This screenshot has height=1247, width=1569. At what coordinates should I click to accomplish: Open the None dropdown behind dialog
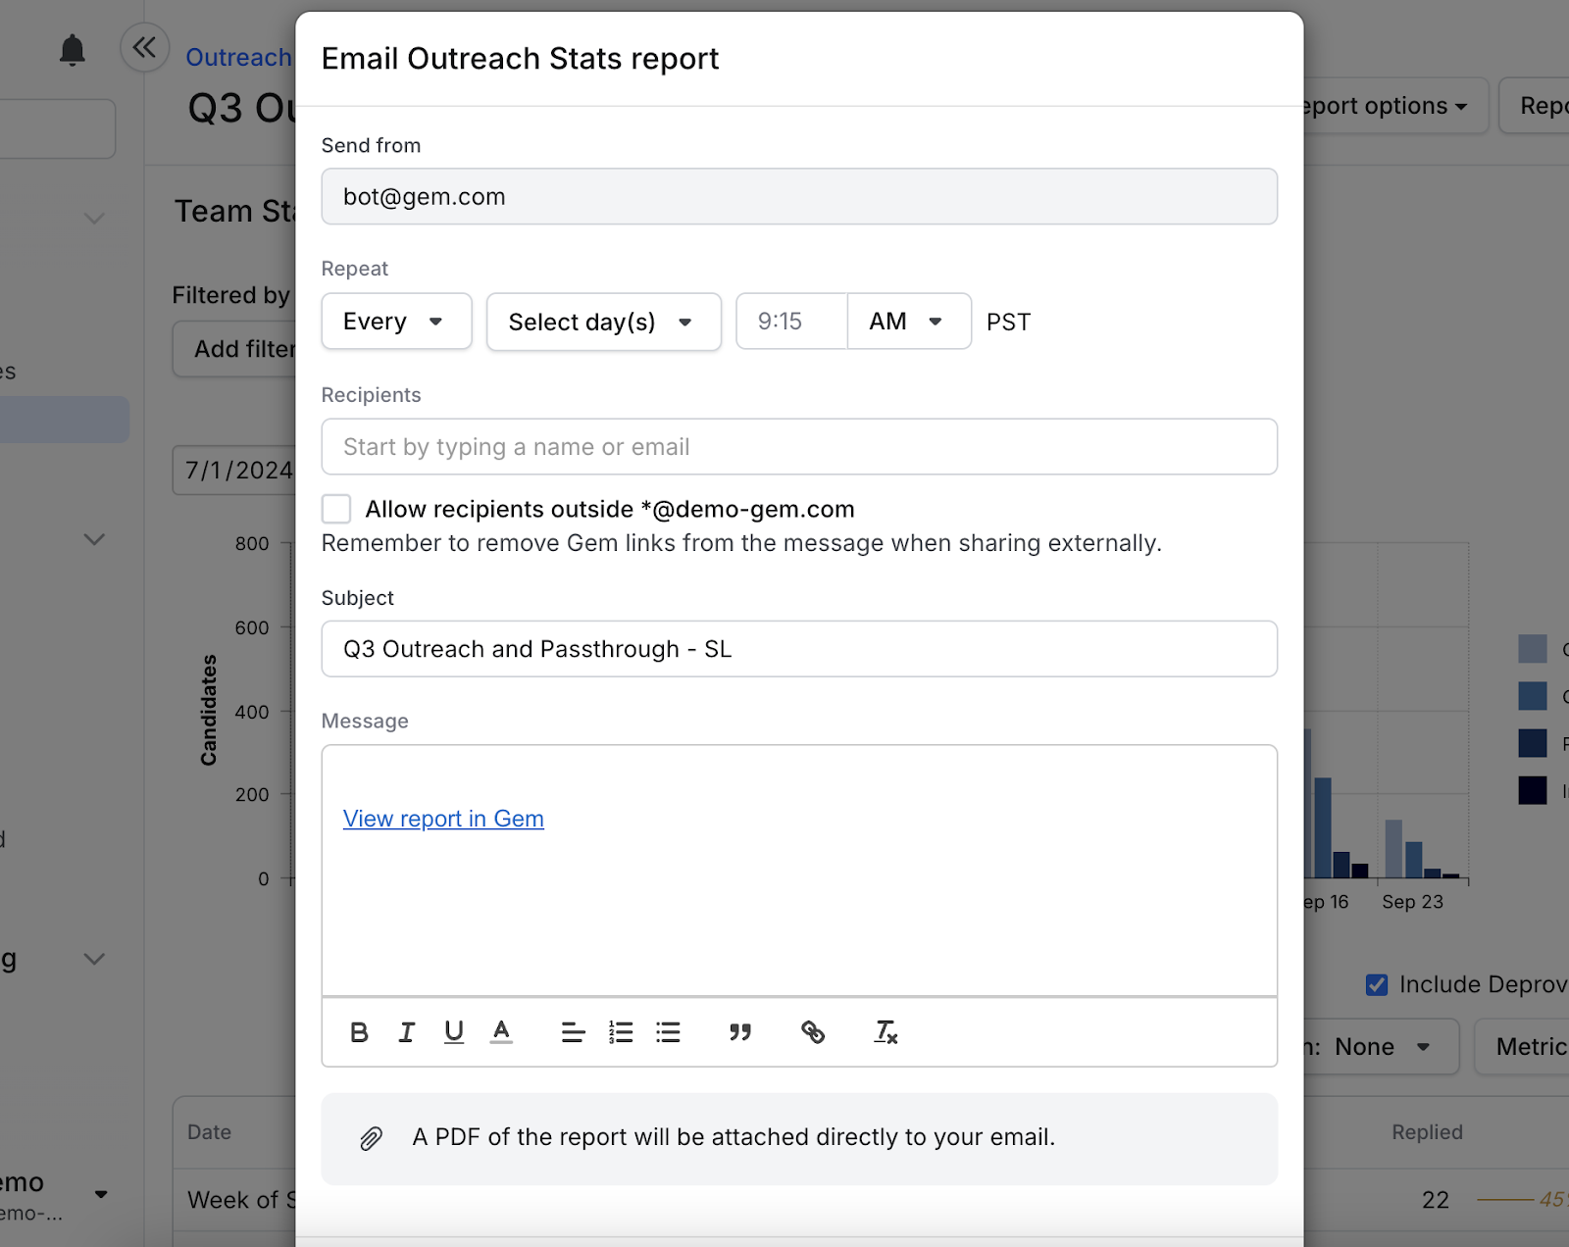tap(1382, 1047)
